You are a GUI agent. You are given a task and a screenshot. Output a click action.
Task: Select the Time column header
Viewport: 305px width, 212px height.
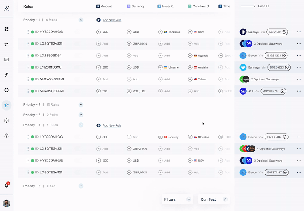pos(224,6)
